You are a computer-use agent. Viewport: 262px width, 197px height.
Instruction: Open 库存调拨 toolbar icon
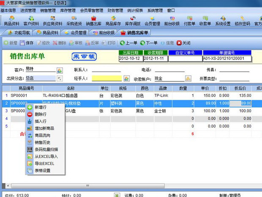[133, 21]
